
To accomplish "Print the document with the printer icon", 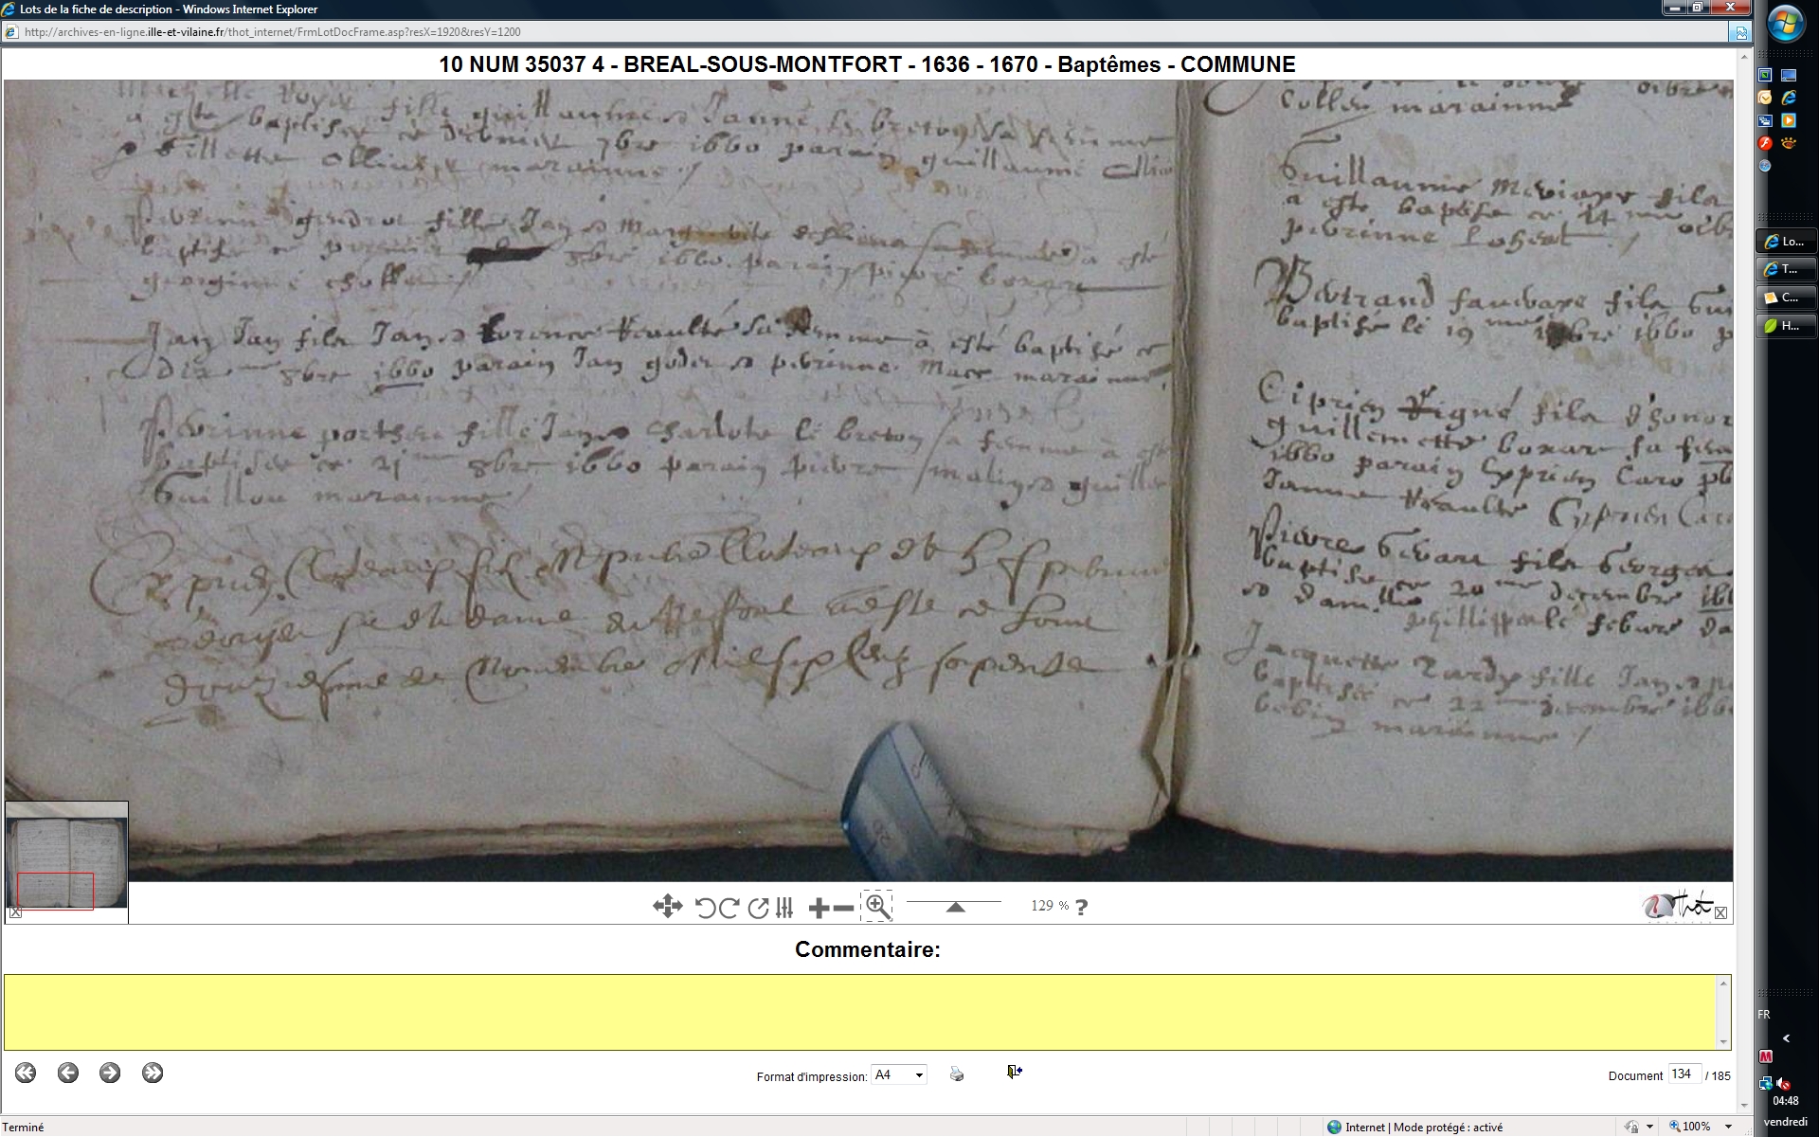I will coord(957,1074).
